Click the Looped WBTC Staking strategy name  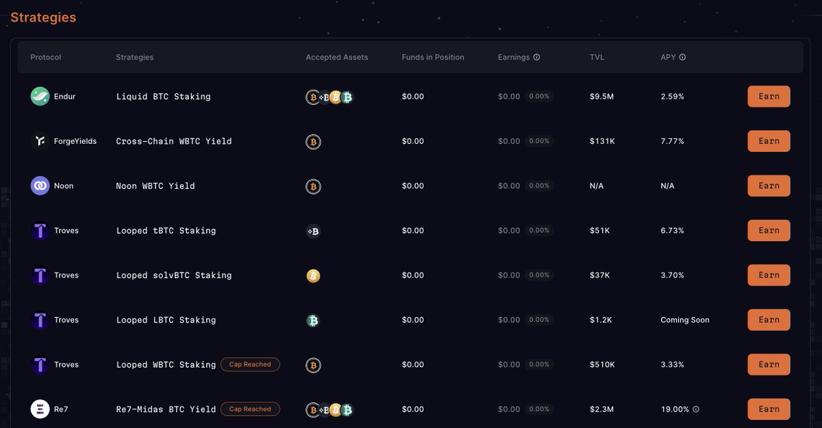(x=166, y=365)
